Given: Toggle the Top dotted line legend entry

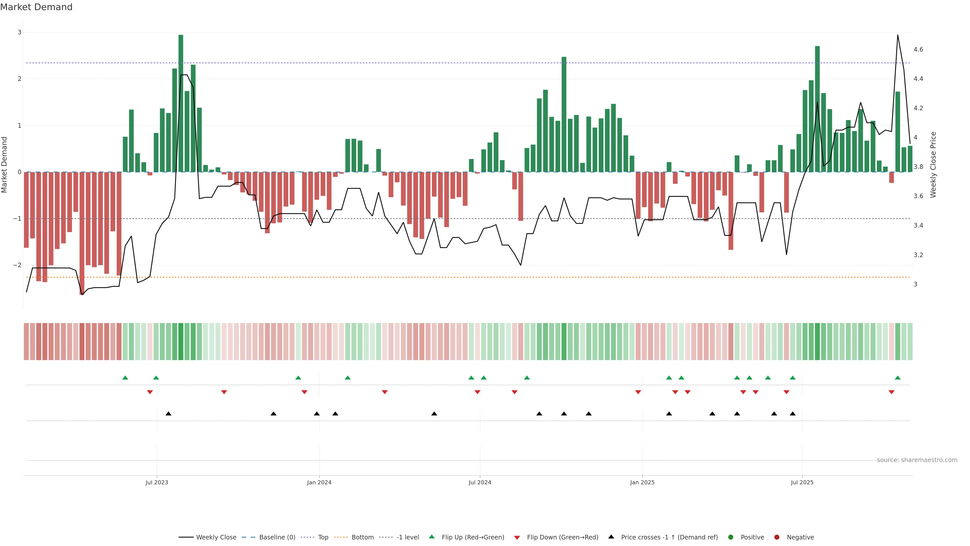Looking at the screenshot, I should point(323,537).
